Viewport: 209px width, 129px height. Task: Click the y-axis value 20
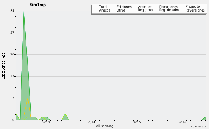pos(12,54)
